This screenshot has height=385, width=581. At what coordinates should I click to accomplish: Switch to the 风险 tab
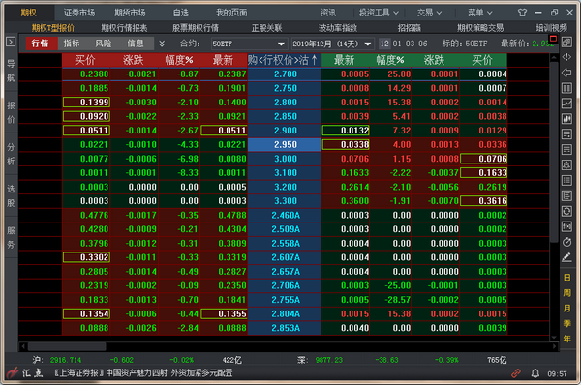coord(103,44)
